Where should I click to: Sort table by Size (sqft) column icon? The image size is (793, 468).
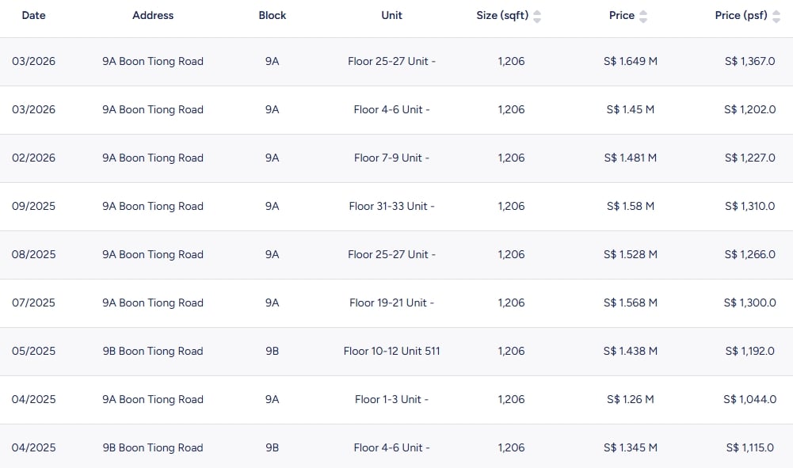tap(537, 16)
